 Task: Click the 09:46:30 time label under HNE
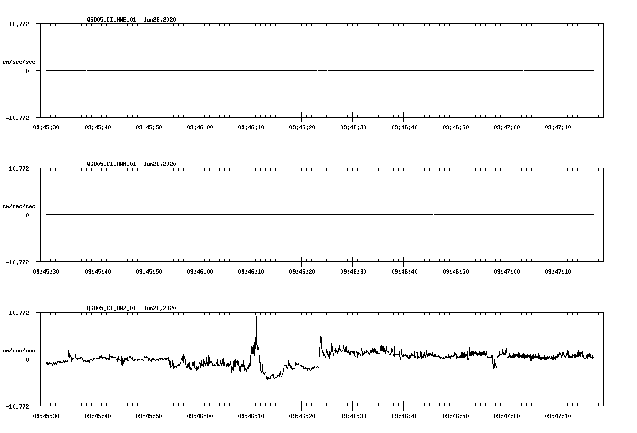coord(353,127)
